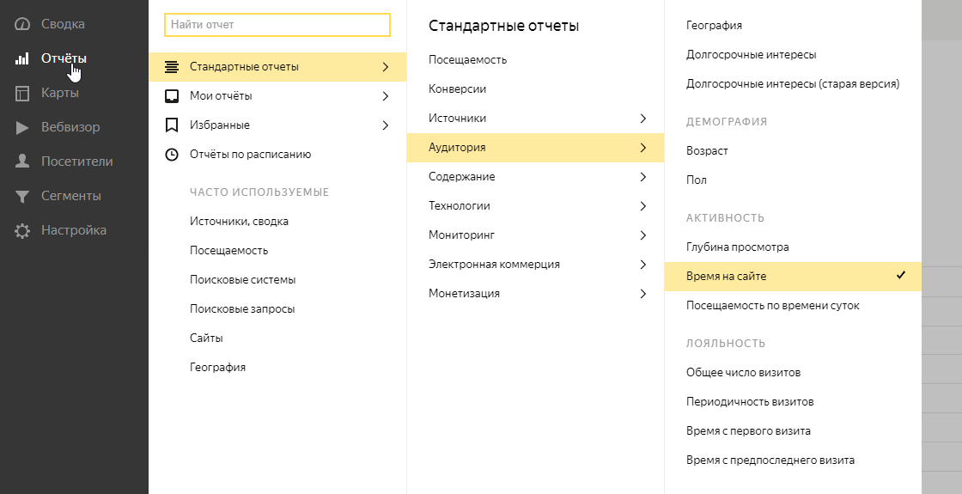Open the Возраст demographic report
The width and height of the screenshot is (962, 494).
click(707, 151)
